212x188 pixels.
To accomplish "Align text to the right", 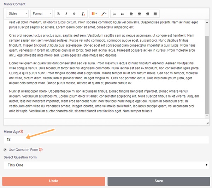I will click(147, 14).
